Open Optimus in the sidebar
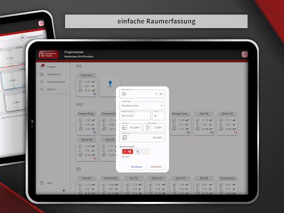Screen dimensions: 284x213 (x=51, y=89)
